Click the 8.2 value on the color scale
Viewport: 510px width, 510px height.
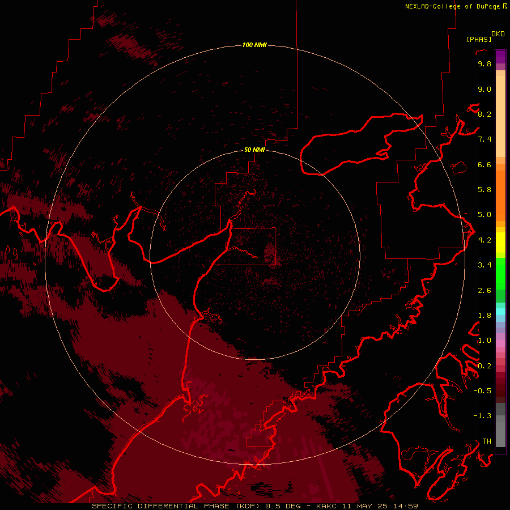[484, 114]
